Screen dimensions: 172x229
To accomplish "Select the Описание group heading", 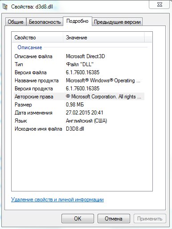I will (30, 47).
